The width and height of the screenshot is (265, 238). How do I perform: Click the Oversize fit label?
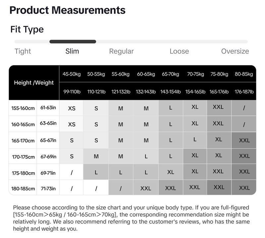coord(235,51)
